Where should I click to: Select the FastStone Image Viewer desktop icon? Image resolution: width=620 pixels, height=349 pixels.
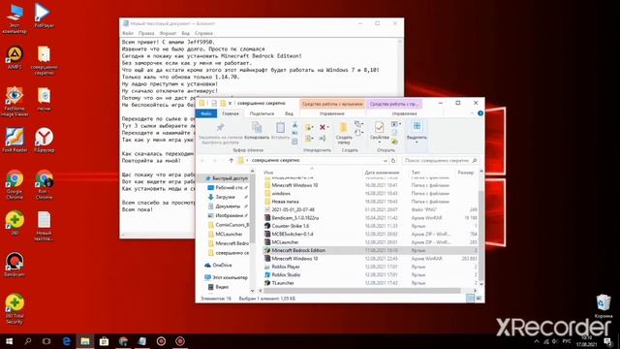coord(15,102)
